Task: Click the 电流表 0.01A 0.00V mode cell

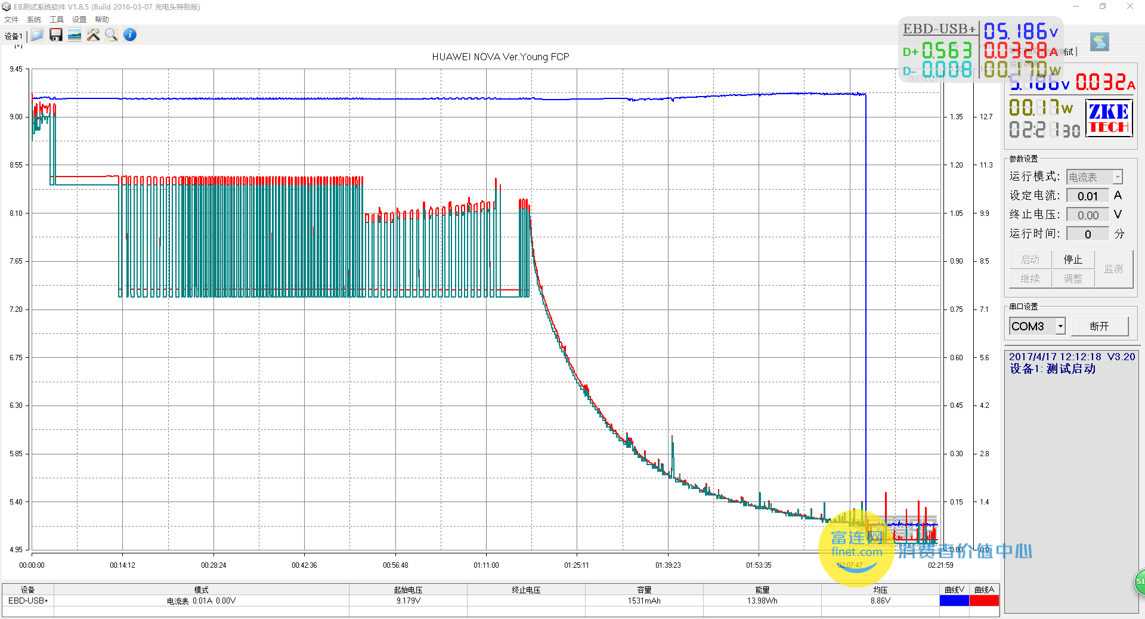Action: [202, 601]
